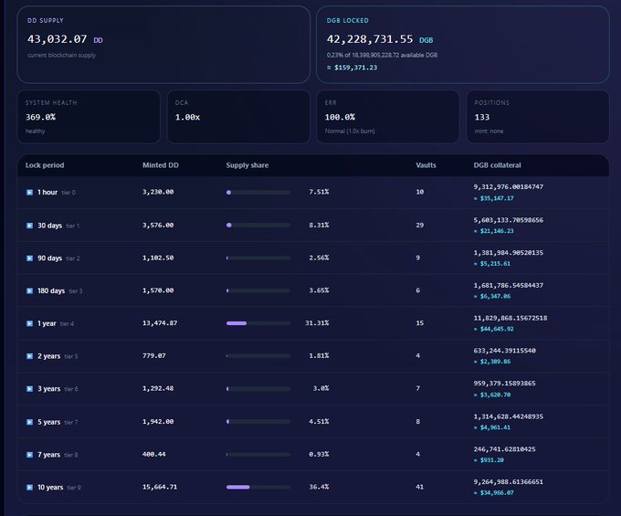Expand the 3 years tier 6 row
This screenshot has height=516, width=621.
pos(29,389)
